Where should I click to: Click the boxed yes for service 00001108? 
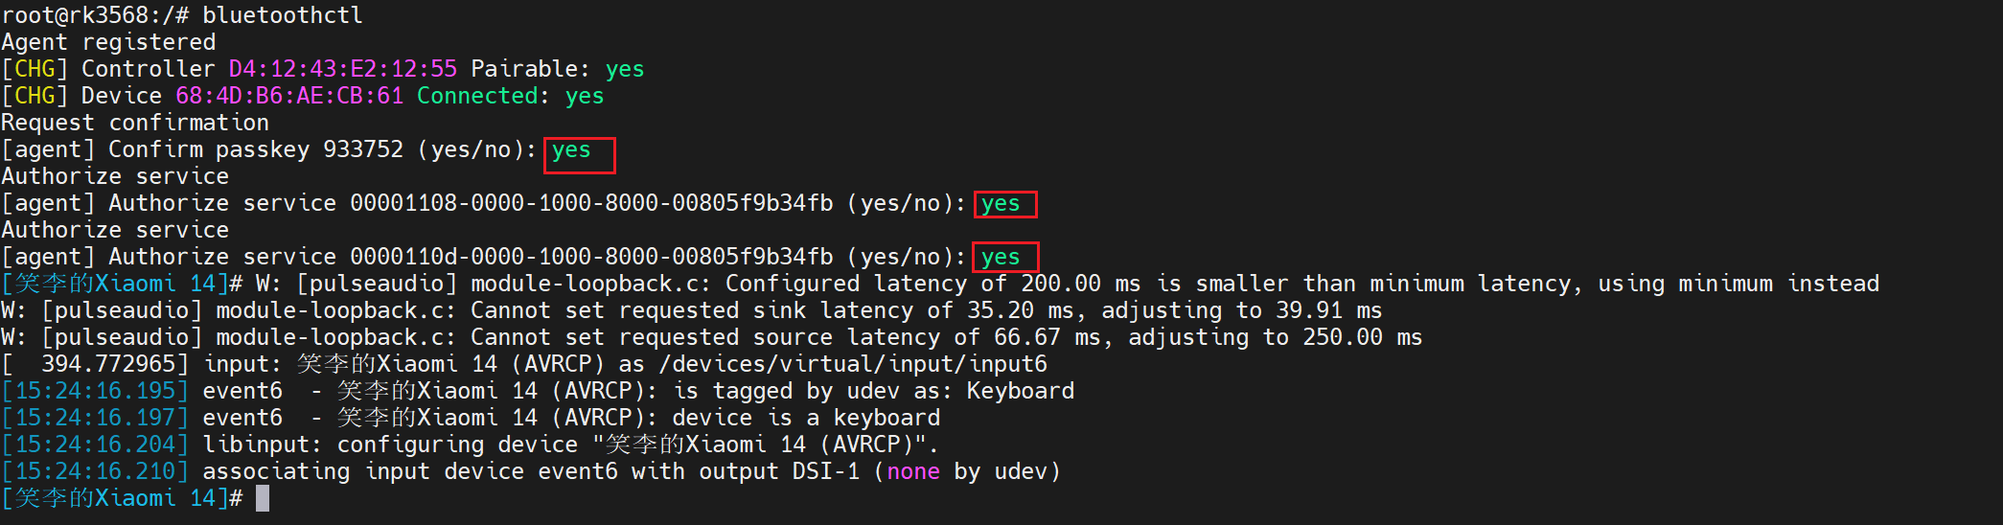pyautogui.click(x=1001, y=204)
